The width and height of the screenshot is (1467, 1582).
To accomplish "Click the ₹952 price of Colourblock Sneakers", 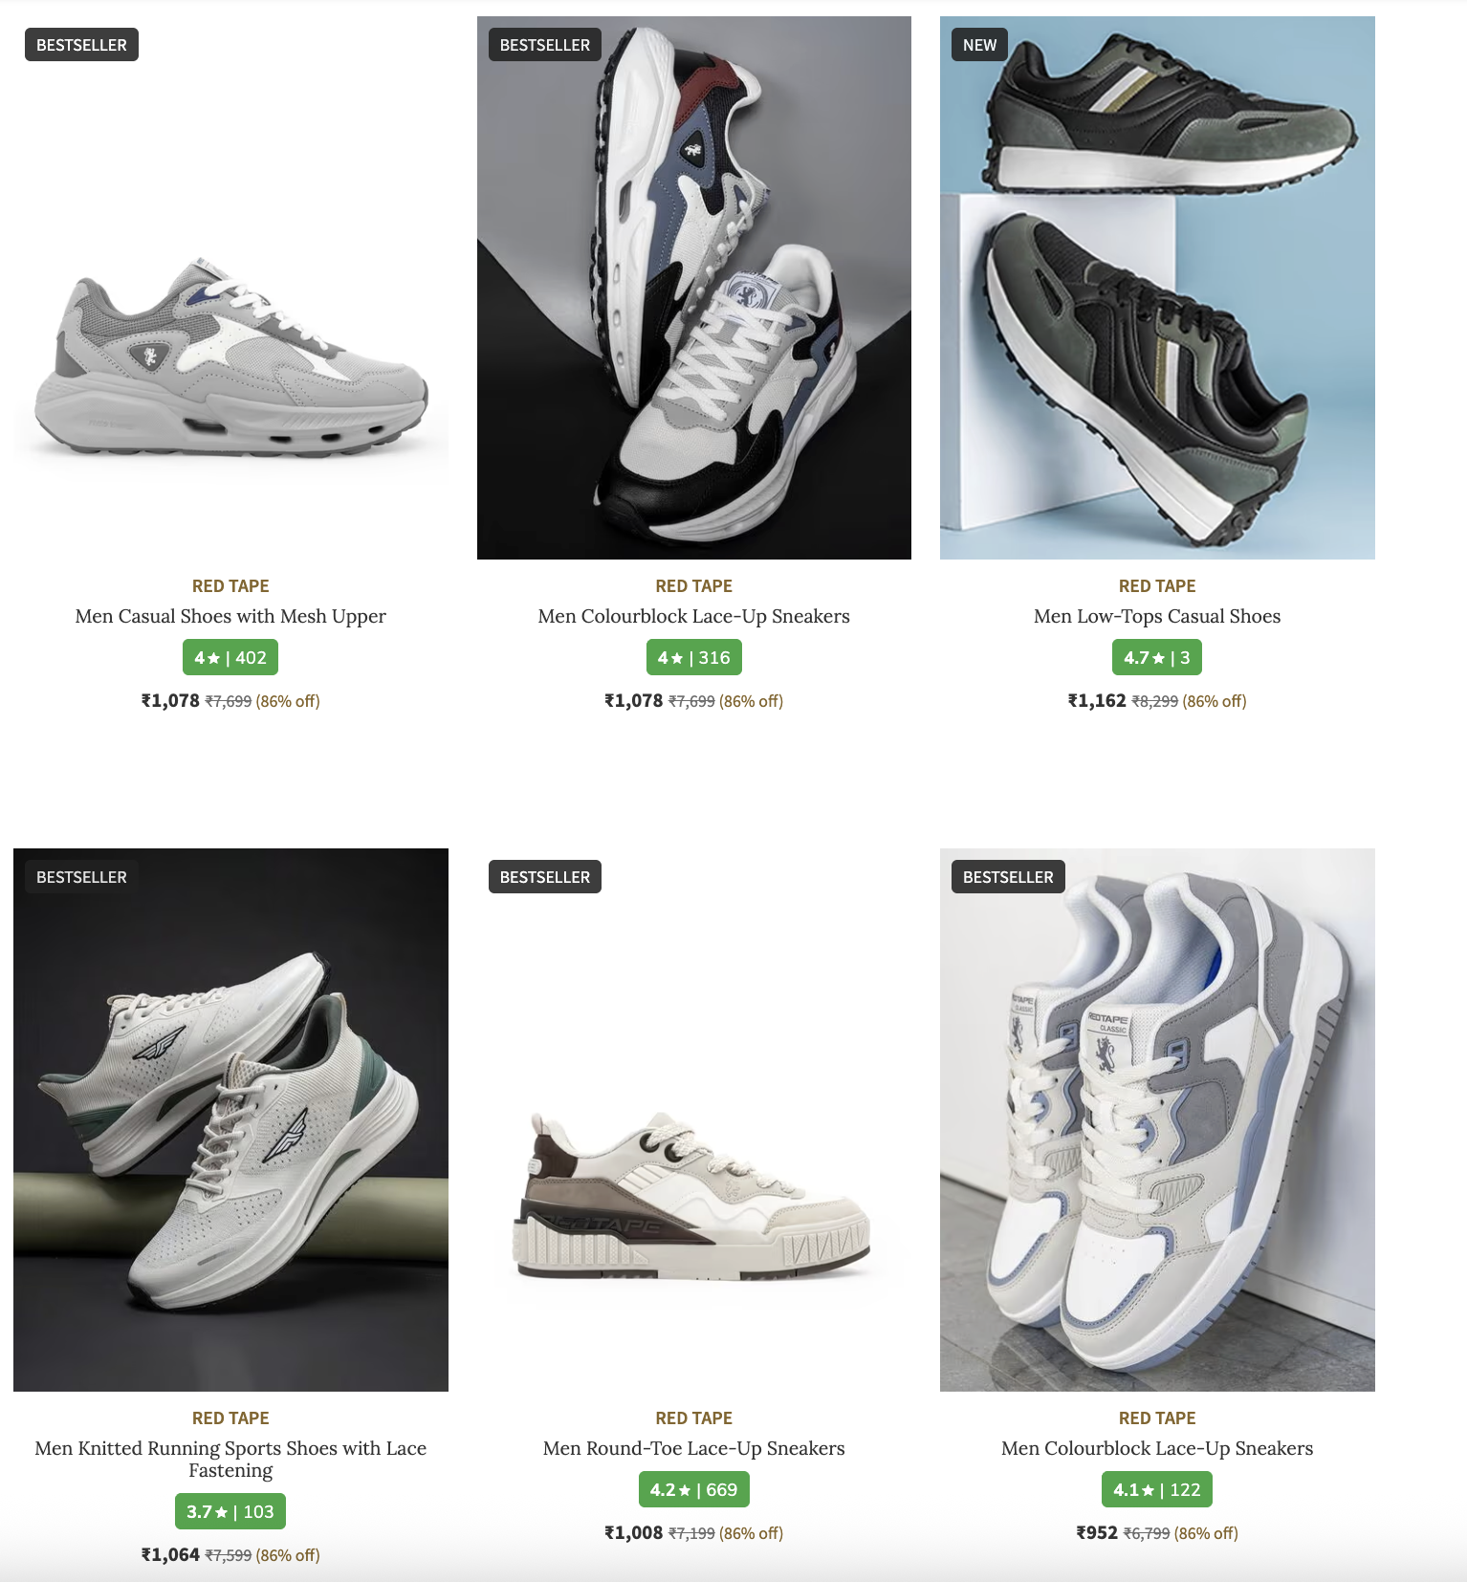I will click(x=1097, y=1532).
